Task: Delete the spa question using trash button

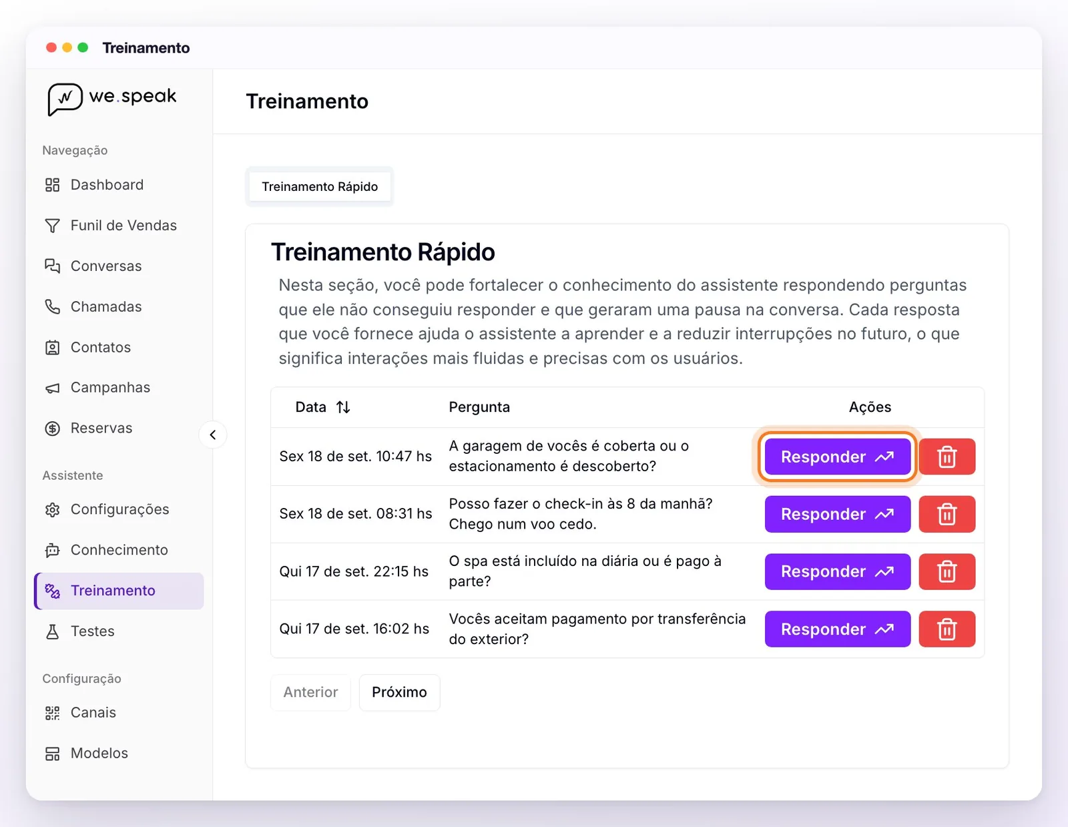Action: pyautogui.click(x=947, y=571)
